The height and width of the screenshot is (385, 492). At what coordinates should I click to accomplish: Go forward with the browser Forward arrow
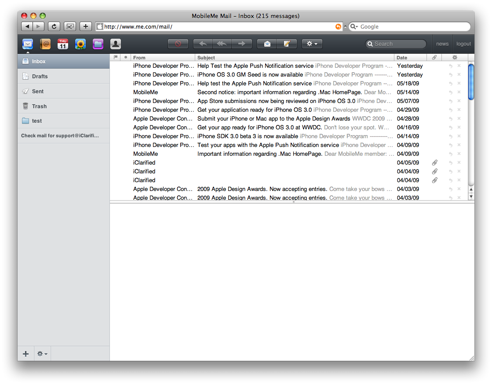[38, 26]
